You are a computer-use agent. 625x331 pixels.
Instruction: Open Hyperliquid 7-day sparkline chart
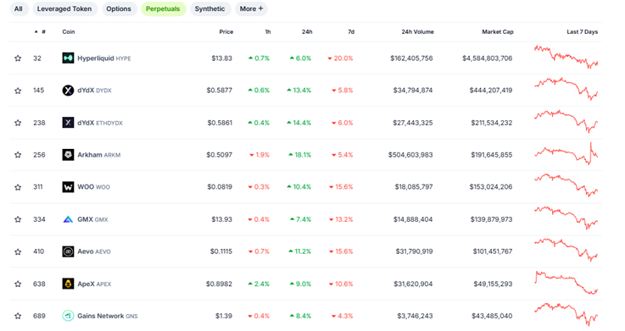click(566, 58)
